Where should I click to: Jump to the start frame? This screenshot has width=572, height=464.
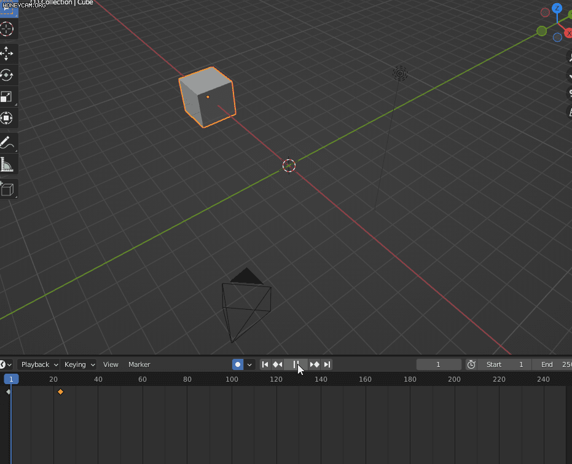(265, 364)
